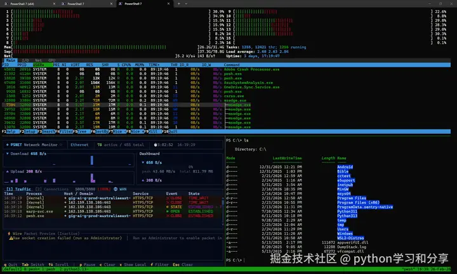The width and height of the screenshot is (457, 274).
Task: Click the Upload up-triangle icon
Action: click(7, 171)
